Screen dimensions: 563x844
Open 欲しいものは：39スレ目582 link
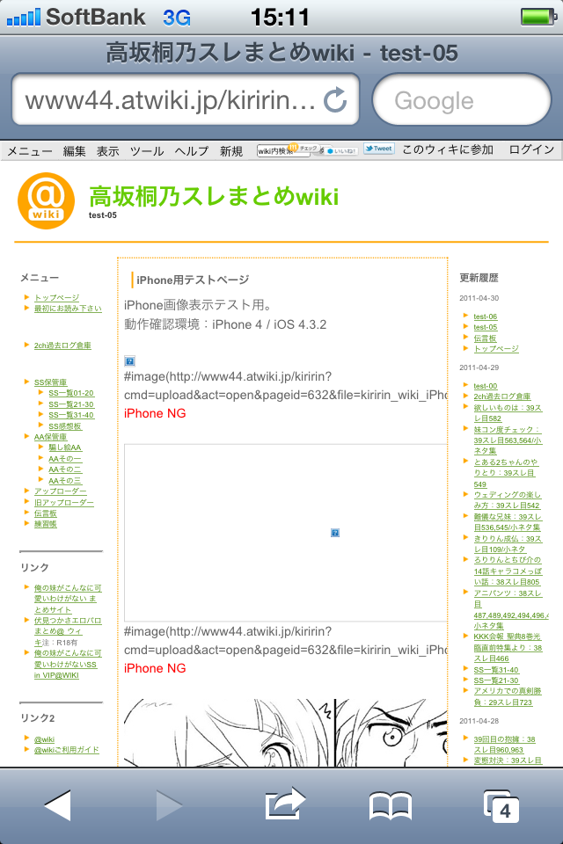point(508,413)
